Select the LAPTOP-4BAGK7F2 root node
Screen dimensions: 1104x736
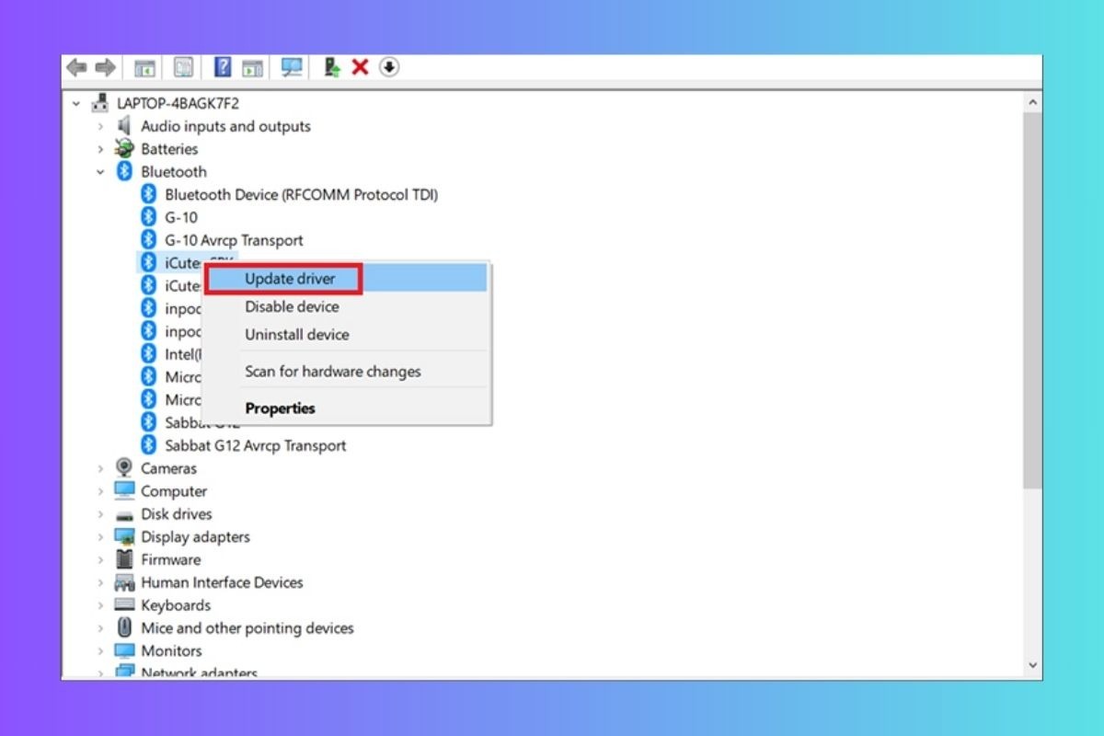tap(179, 103)
